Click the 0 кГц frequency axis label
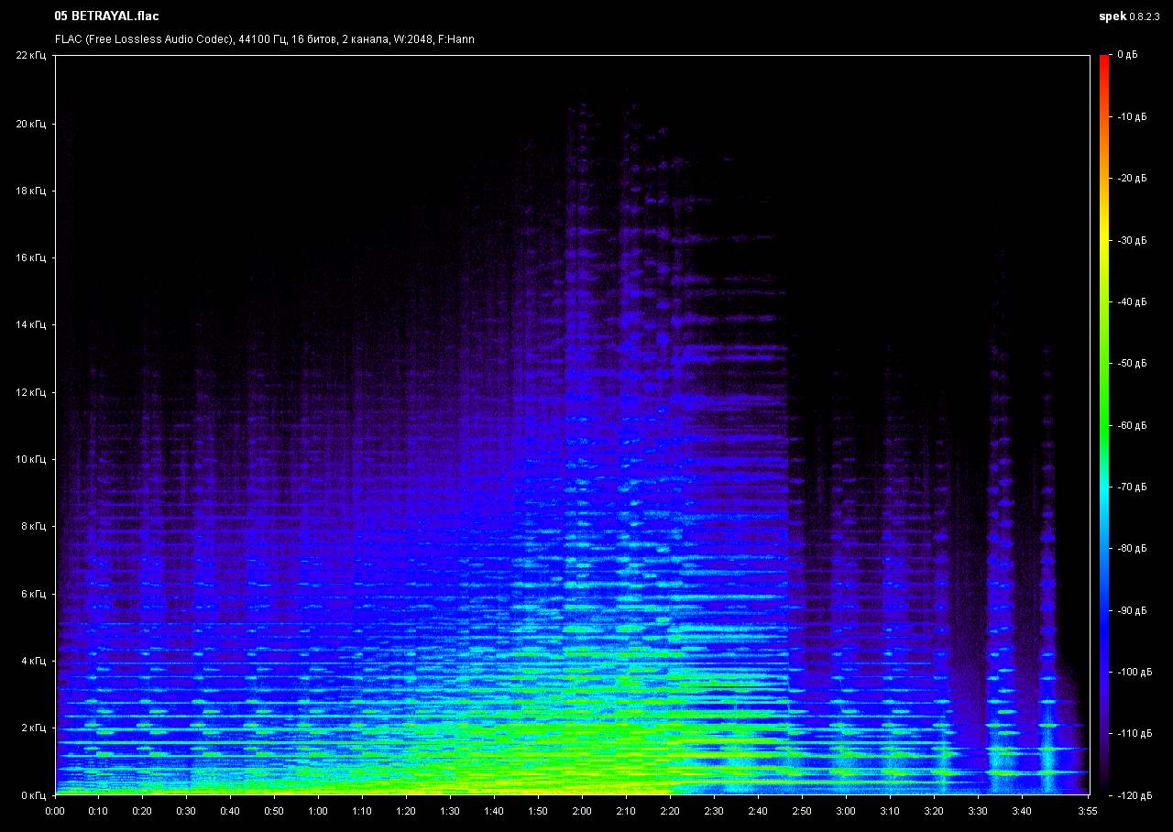Viewport: 1173px width, 832px height. pos(33,795)
